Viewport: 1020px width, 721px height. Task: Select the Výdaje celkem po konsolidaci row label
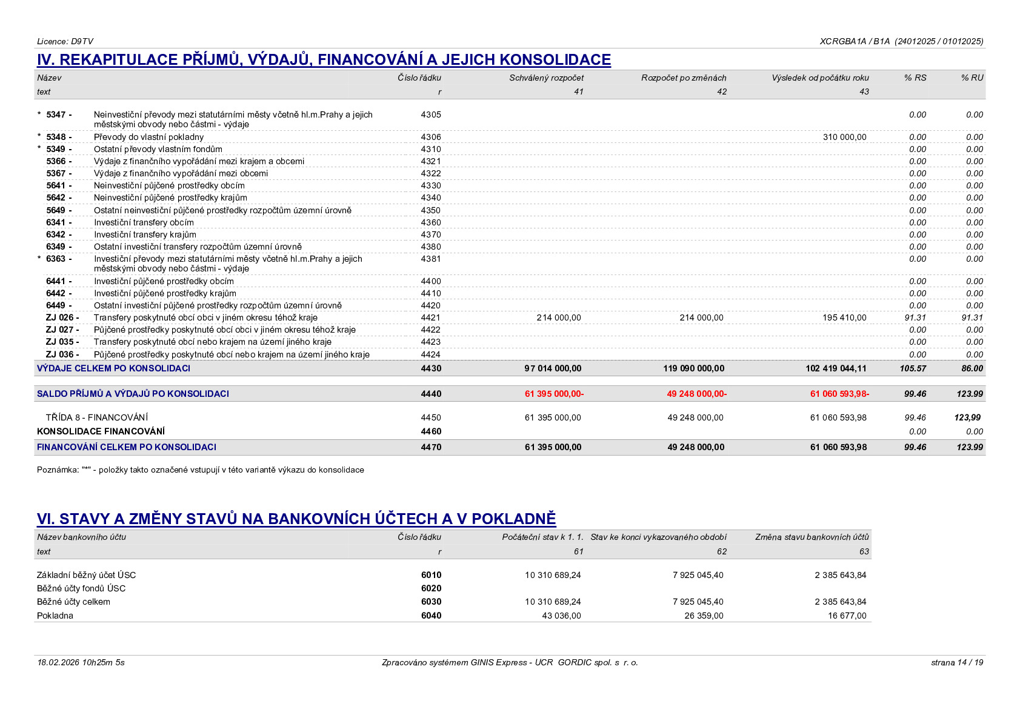point(113,368)
